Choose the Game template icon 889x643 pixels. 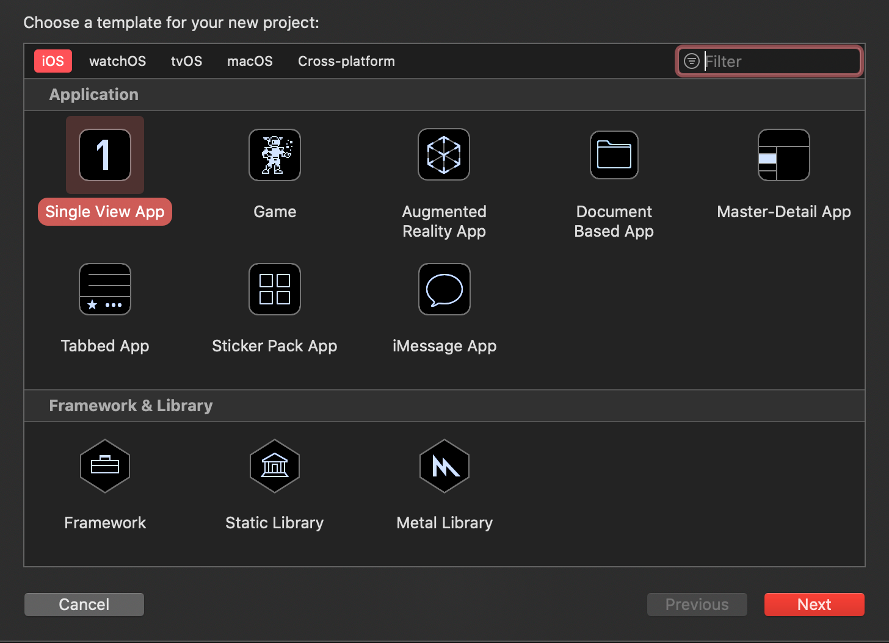[x=275, y=155]
